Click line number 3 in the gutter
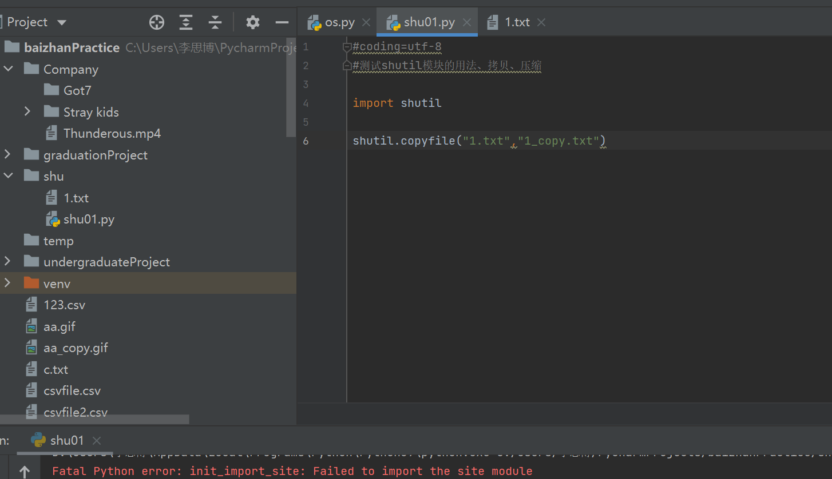Viewport: 832px width, 479px height. [x=306, y=85]
